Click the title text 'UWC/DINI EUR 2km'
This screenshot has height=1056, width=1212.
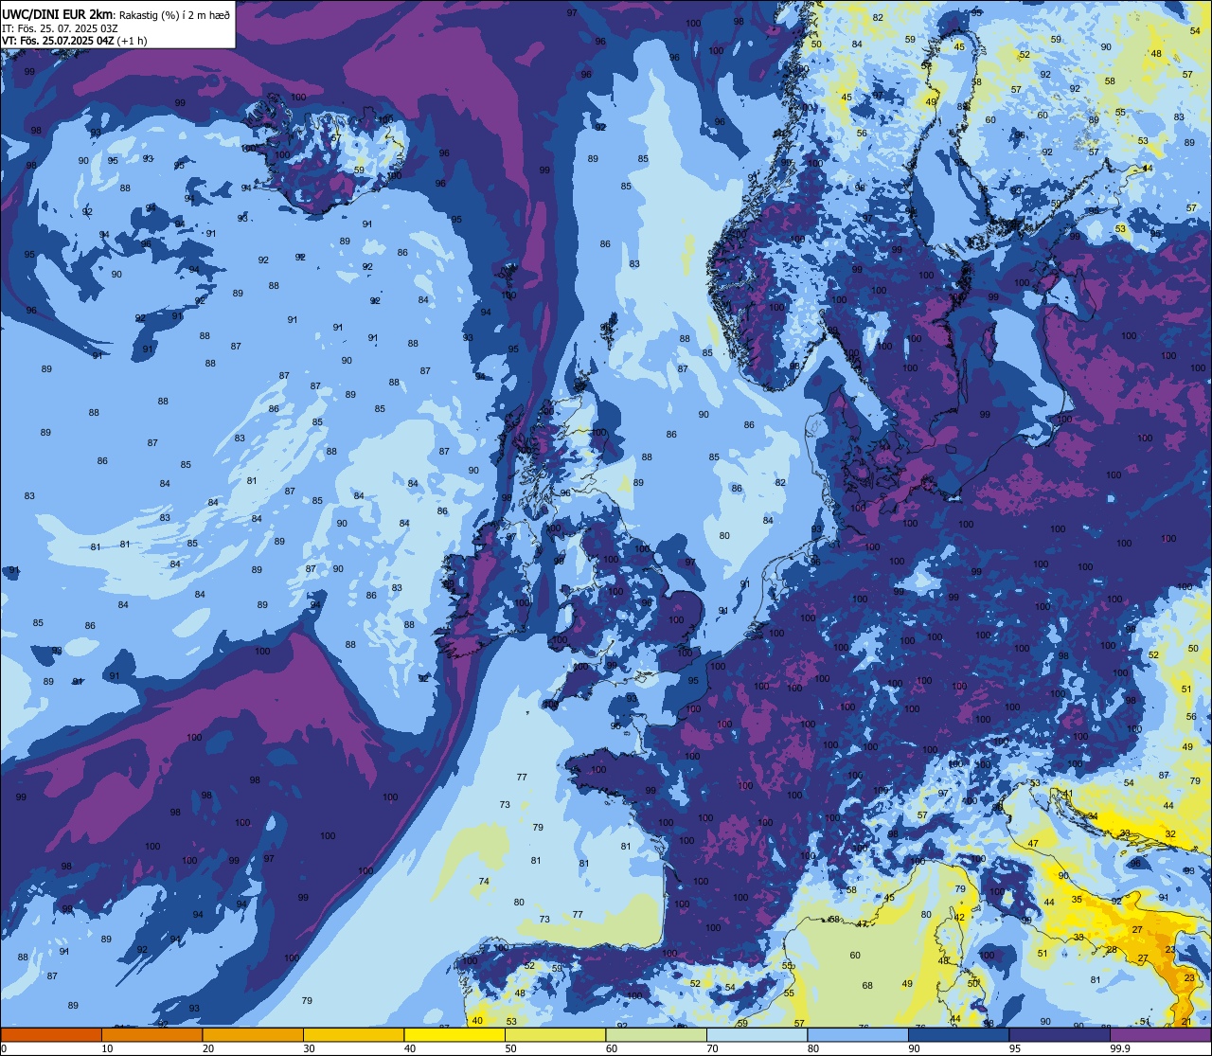coord(56,13)
